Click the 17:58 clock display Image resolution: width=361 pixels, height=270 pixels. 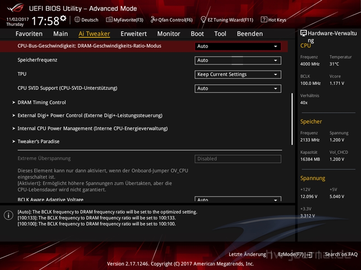coord(46,21)
